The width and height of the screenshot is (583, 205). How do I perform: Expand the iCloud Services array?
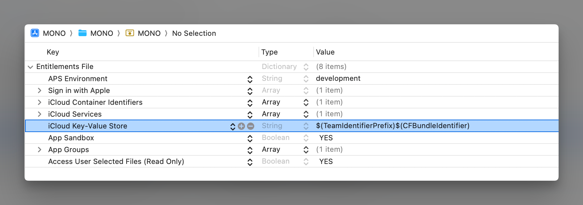40,114
